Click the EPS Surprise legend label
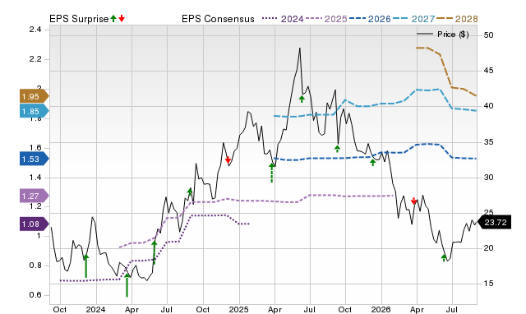This screenshot has width=526, height=314. (x=79, y=19)
